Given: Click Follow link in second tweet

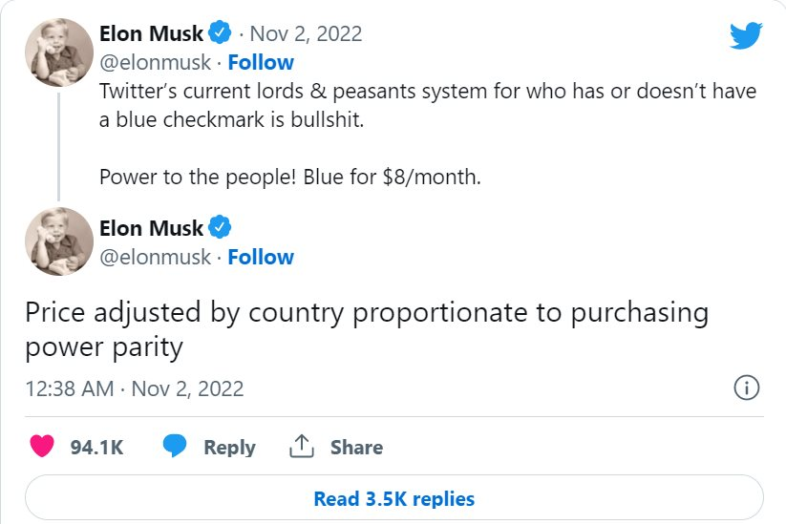Looking at the screenshot, I should point(261,257).
